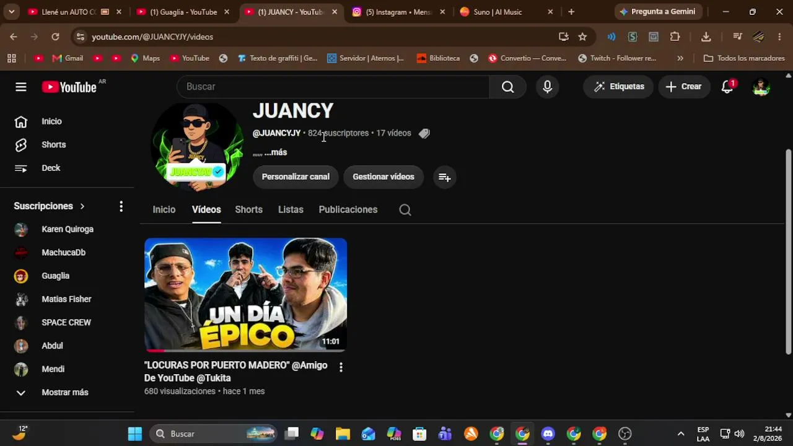Viewport: 793px width, 446px height.
Task: Open the Crear create menu
Action: (x=683, y=87)
